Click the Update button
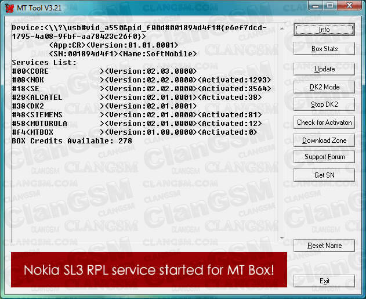Image resolution: width=366 pixels, height=299 pixels. click(x=324, y=69)
